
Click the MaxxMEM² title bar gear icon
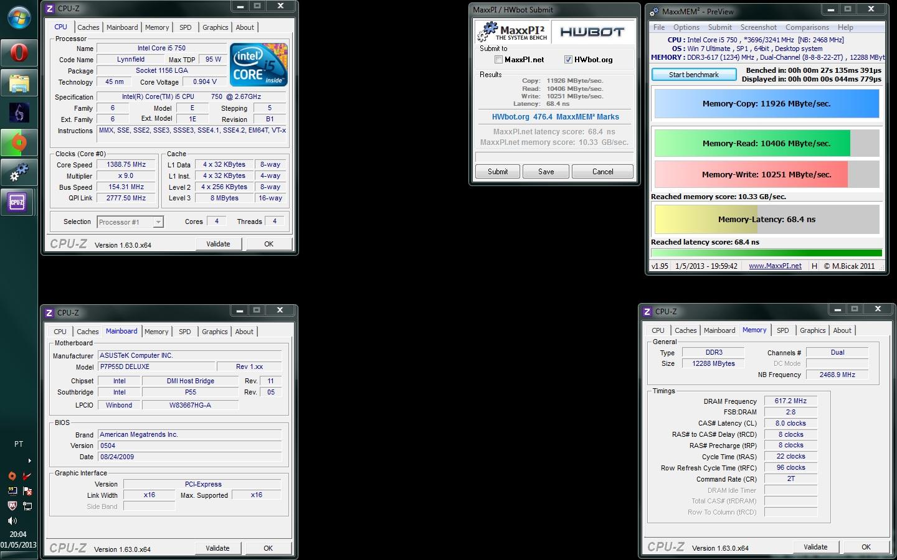pos(654,11)
